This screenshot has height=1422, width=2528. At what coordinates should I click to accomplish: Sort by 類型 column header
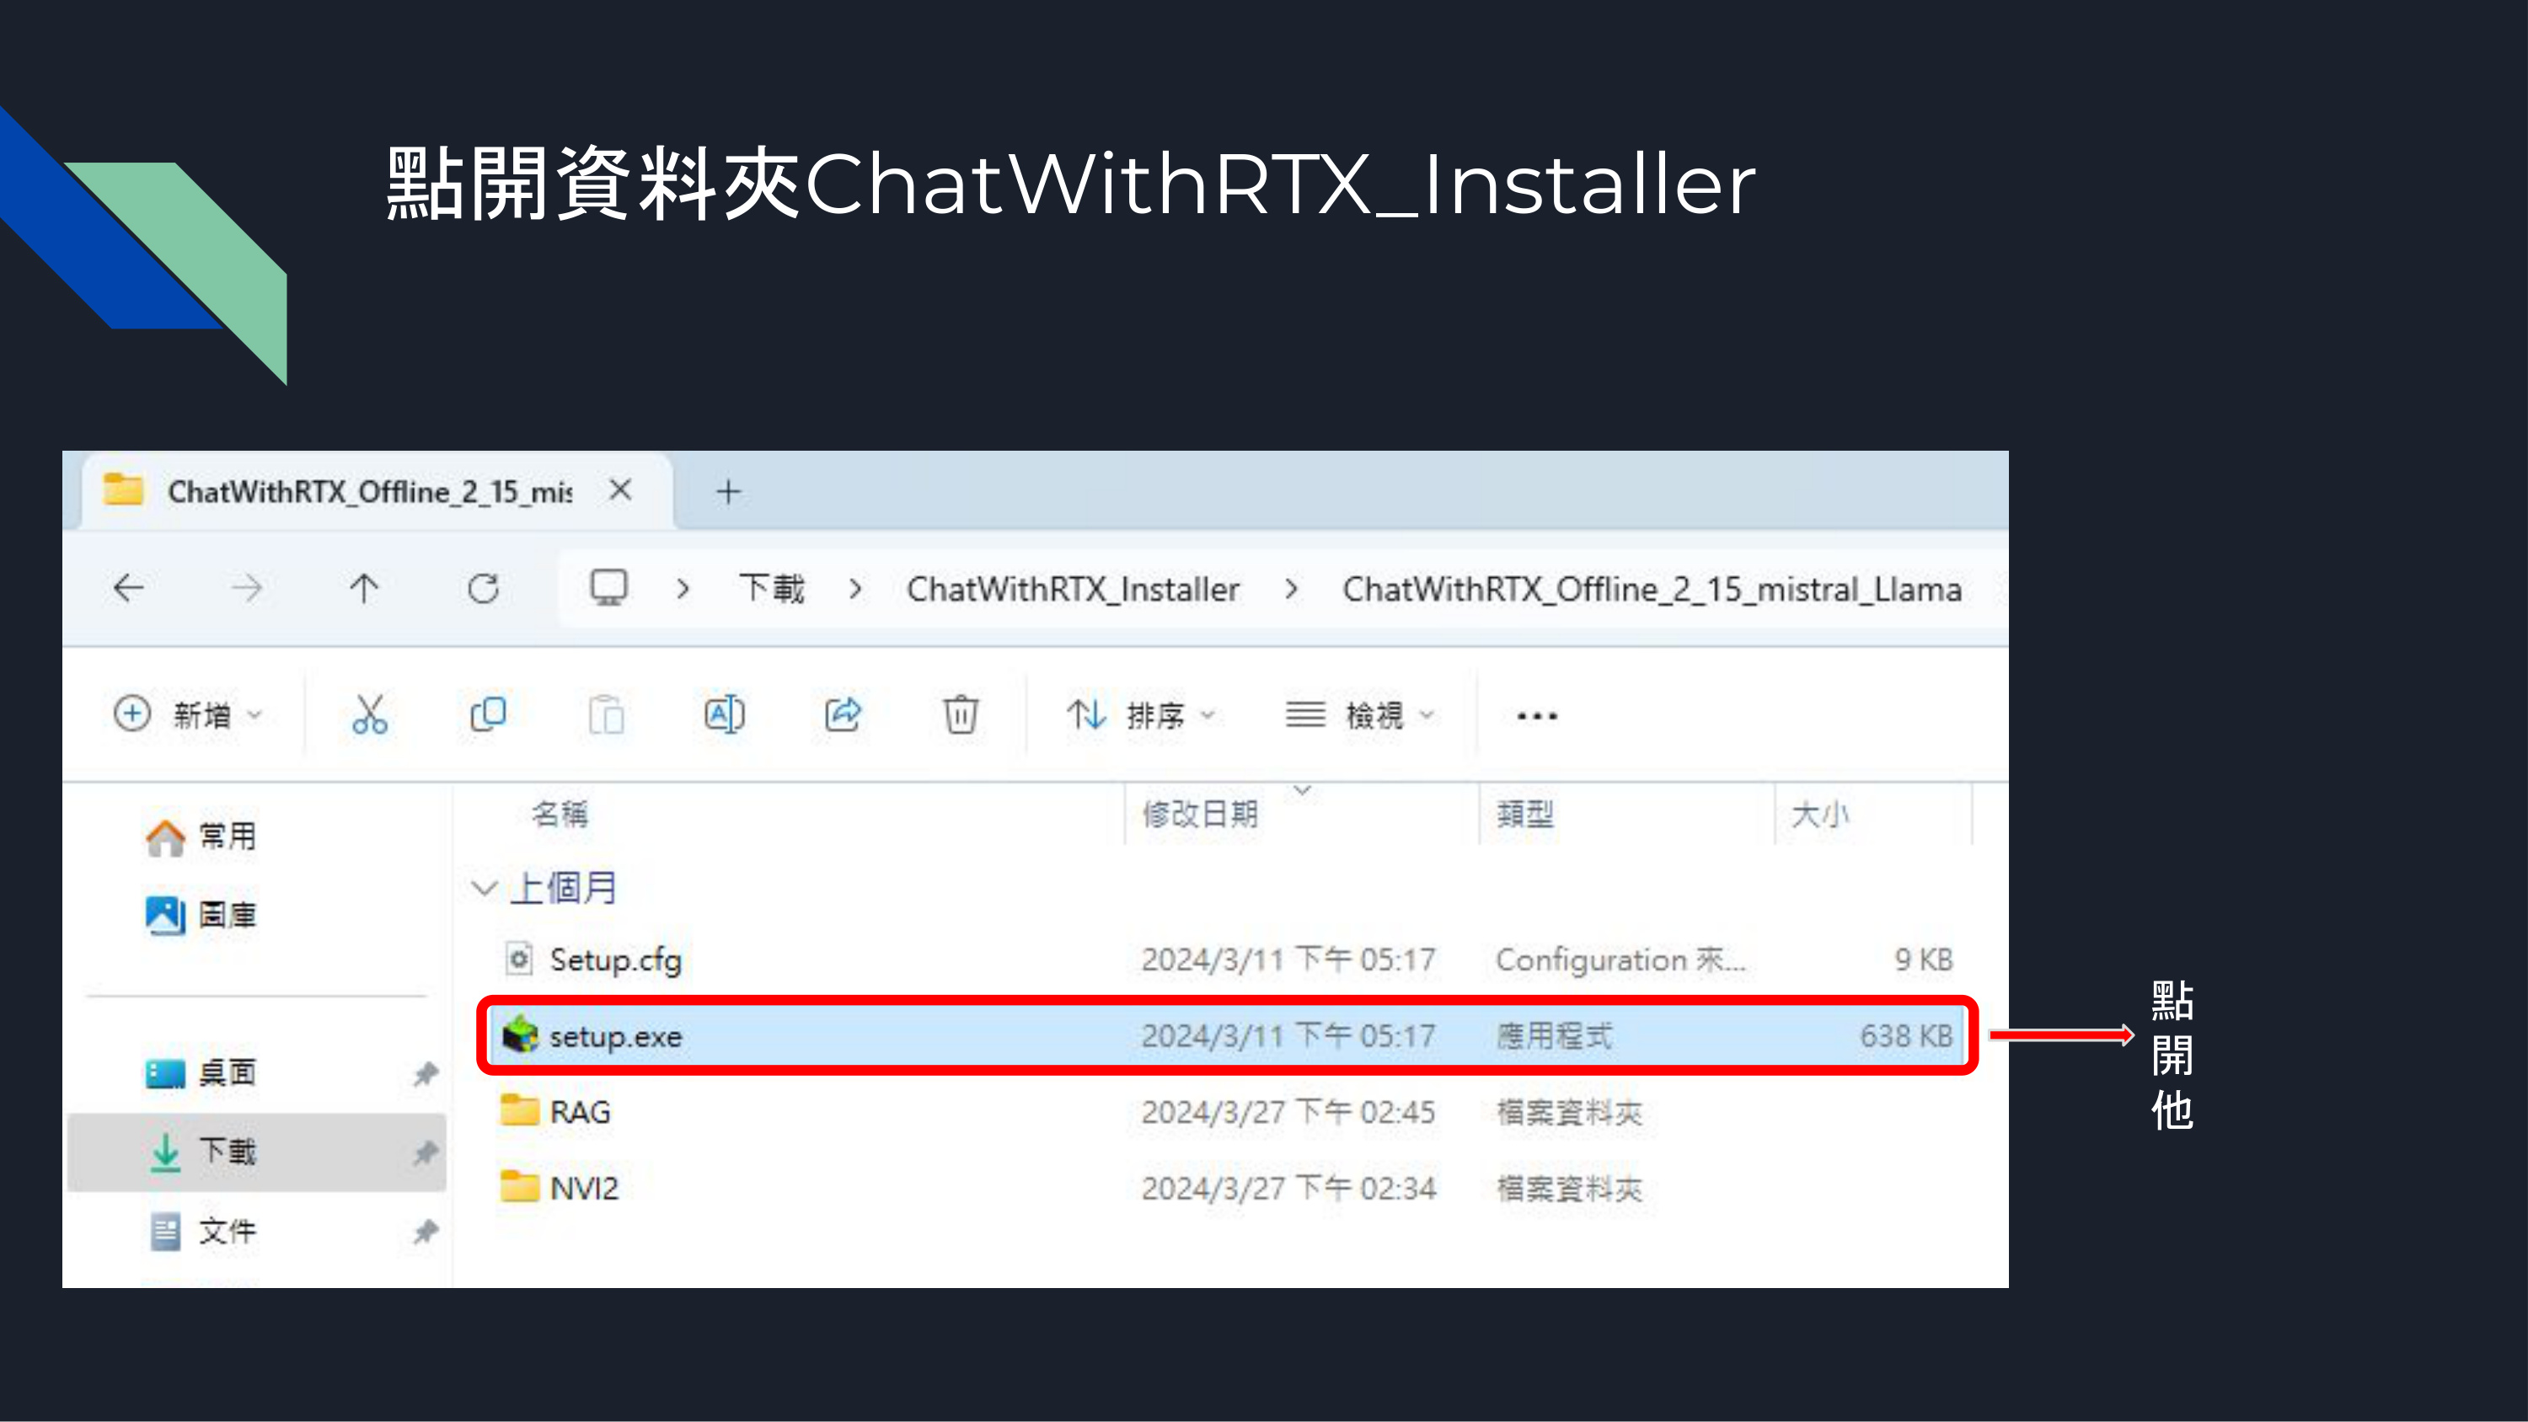pos(1525,815)
